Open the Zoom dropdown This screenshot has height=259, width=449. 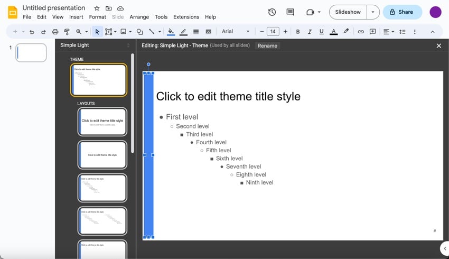(x=81, y=32)
